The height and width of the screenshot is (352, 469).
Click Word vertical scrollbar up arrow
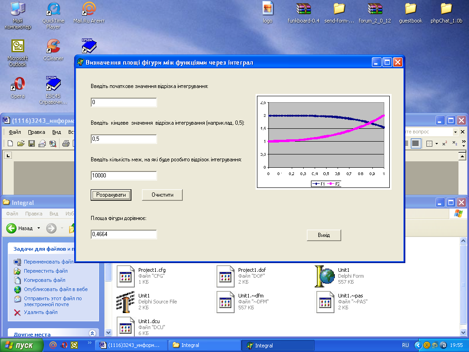[x=462, y=156]
